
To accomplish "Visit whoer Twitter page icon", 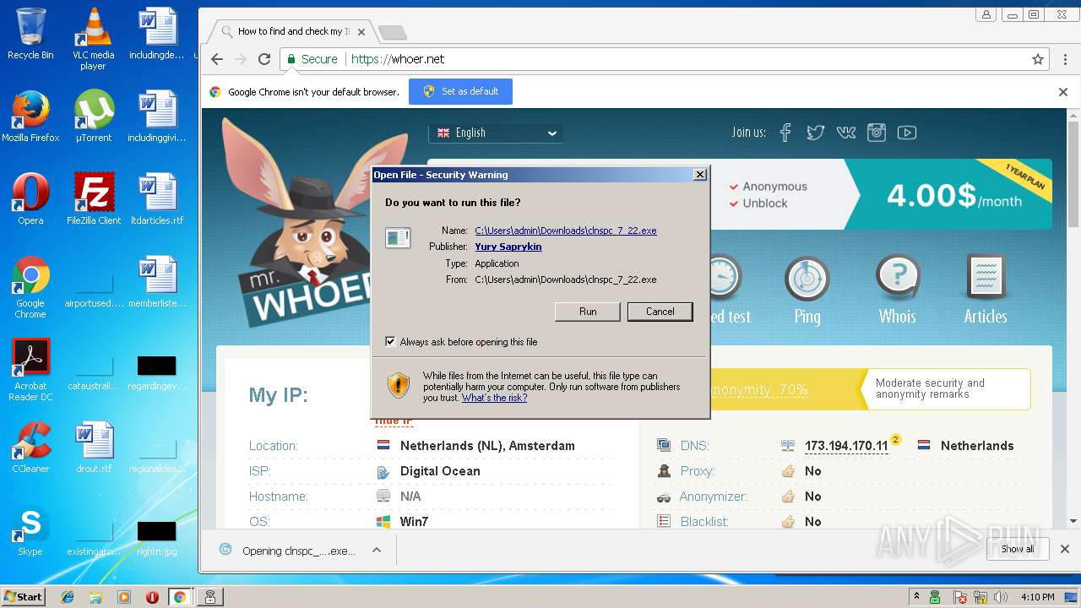I will pyautogui.click(x=815, y=133).
